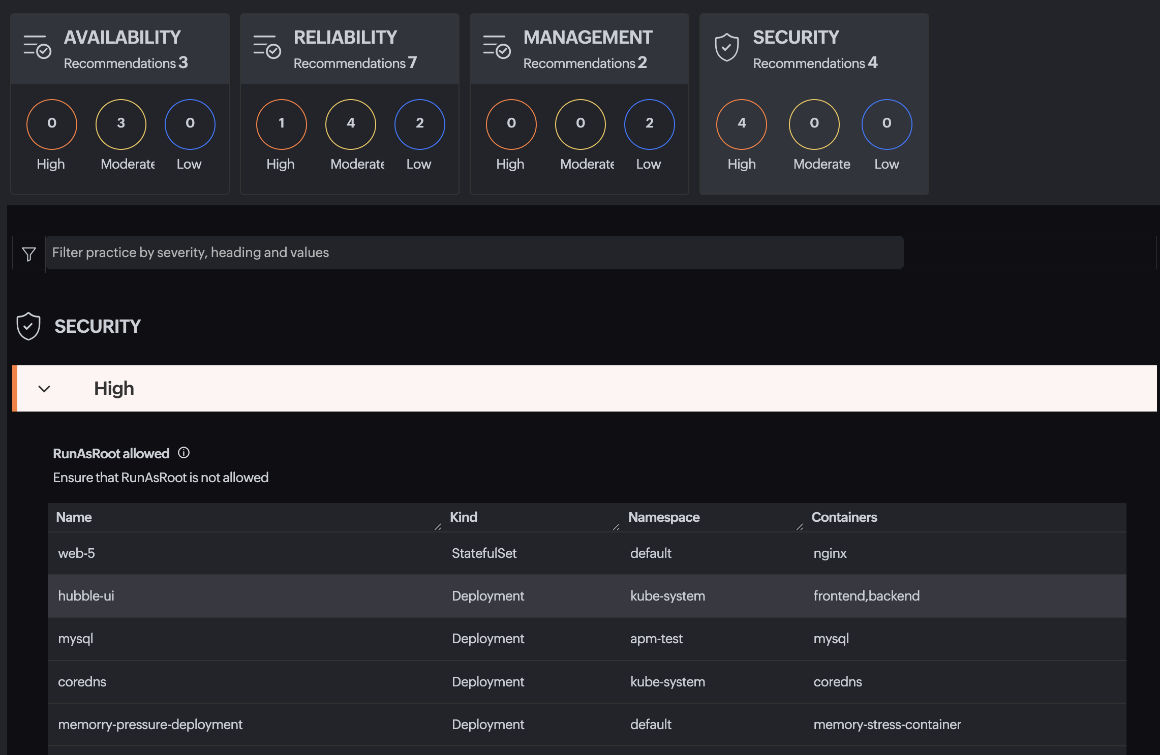Sort by Name column header

point(74,517)
